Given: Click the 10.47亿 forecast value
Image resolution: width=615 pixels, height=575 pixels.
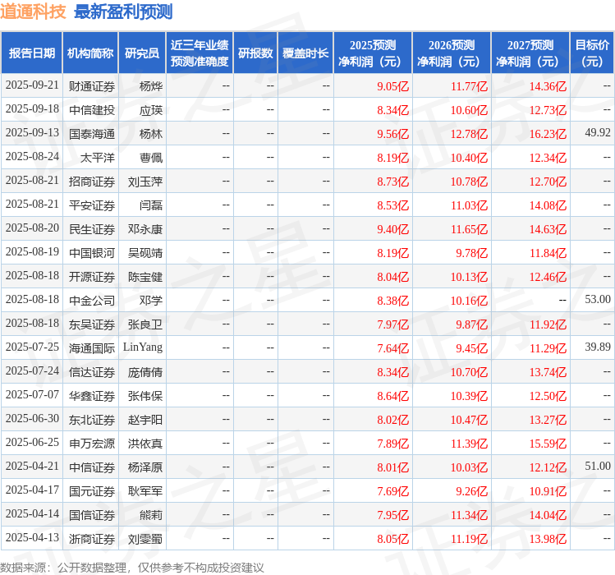Looking at the screenshot, I should coord(469,420).
